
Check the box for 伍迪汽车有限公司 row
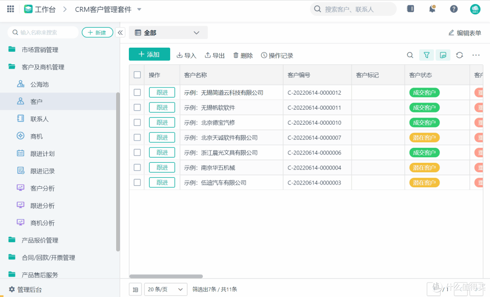pyautogui.click(x=137, y=182)
